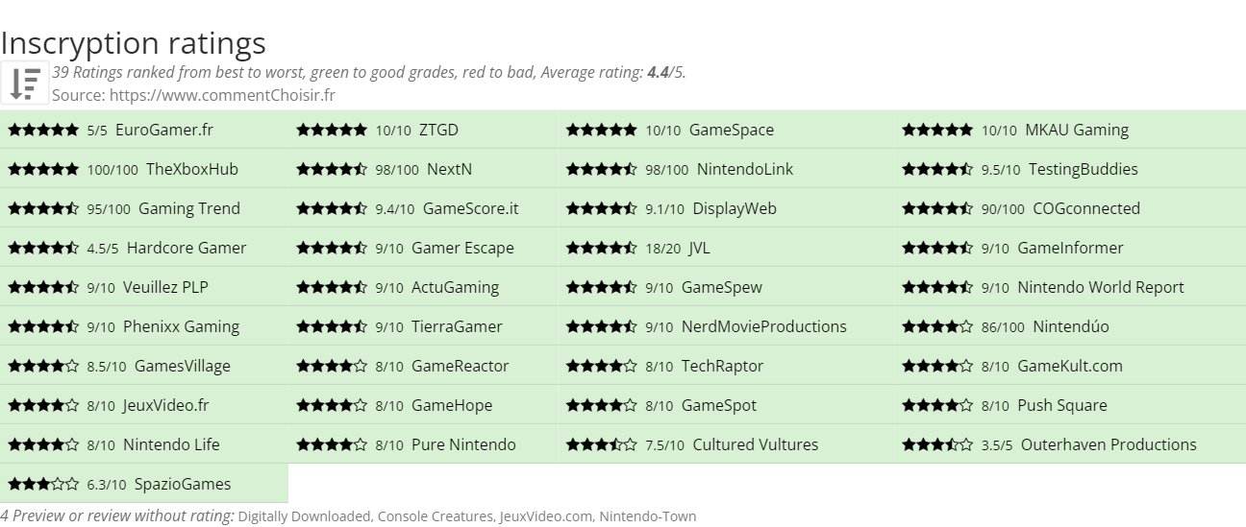Screen dimensions: 1246x527
Task: Open the Nintendo-Town preview link
Action: pos(647,516)
